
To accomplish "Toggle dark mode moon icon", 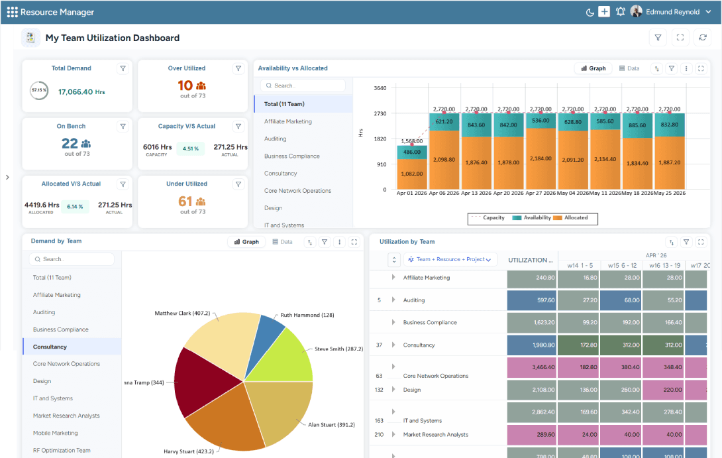I will 590,12.
